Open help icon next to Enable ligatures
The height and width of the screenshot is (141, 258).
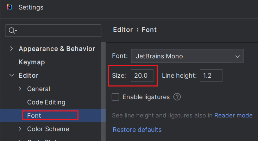pyautogui.click(x=177, y=97)
